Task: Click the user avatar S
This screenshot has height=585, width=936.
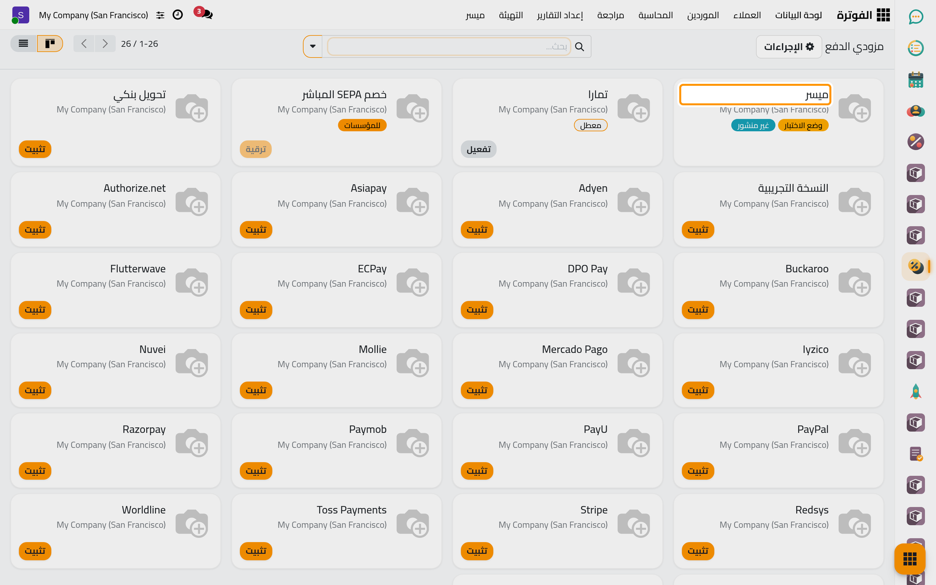Action: click(20, 15)
